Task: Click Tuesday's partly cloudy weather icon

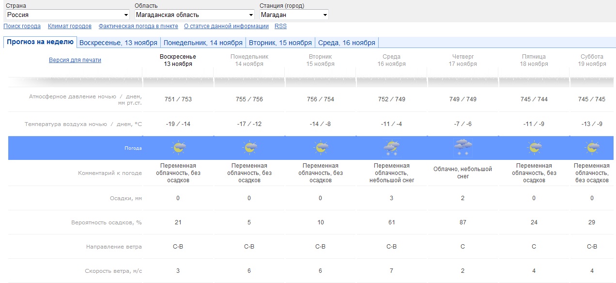Action: tap(321, 148)
